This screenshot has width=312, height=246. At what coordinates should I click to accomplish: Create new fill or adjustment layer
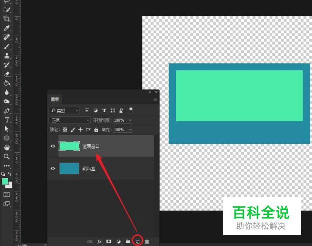[119, 241]
